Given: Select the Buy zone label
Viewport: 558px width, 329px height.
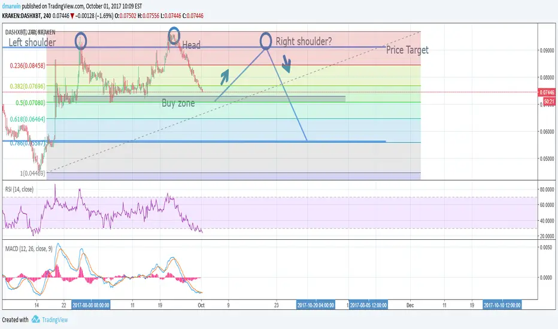Looking at the screenshot, I should click(x=178, y=103).
